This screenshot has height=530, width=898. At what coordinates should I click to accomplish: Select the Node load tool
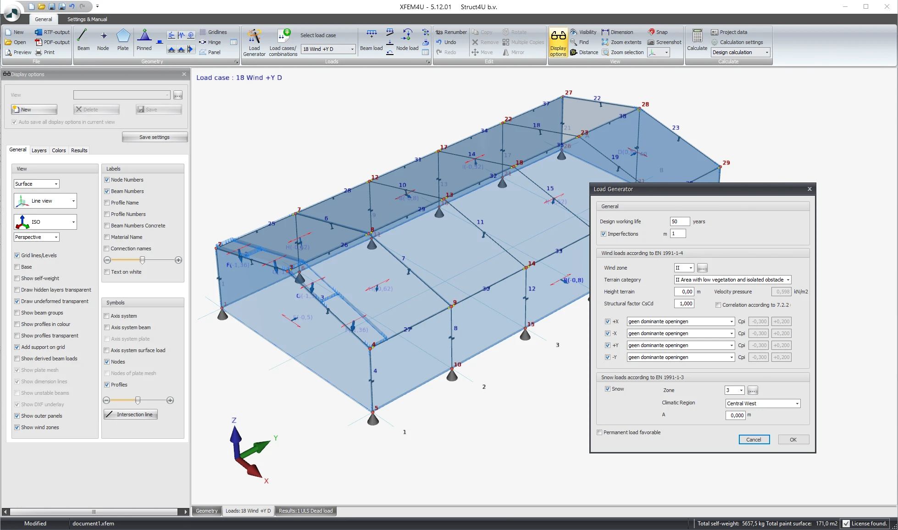point(407,40)
